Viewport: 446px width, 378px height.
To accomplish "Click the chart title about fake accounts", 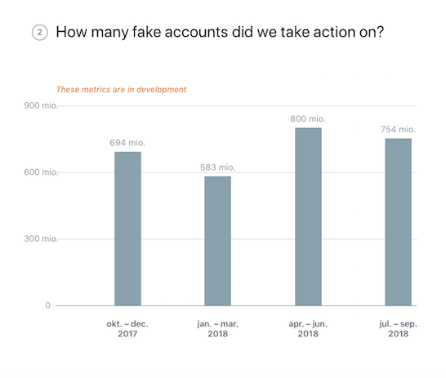I will pos(220,32).
